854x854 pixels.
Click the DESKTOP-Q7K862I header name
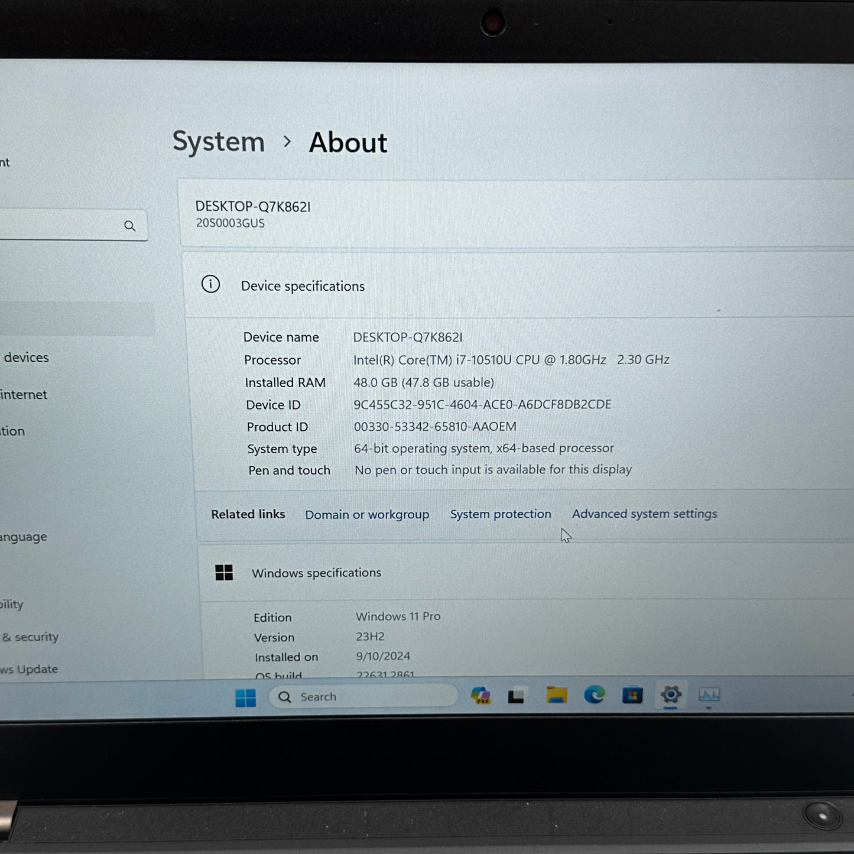(x=253, y=206)
